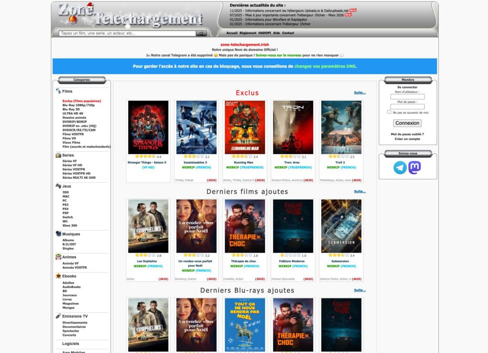
Task: Click the 01/2025 Nitroflare et Rapidgator news
Action: (x=268, y=20)
